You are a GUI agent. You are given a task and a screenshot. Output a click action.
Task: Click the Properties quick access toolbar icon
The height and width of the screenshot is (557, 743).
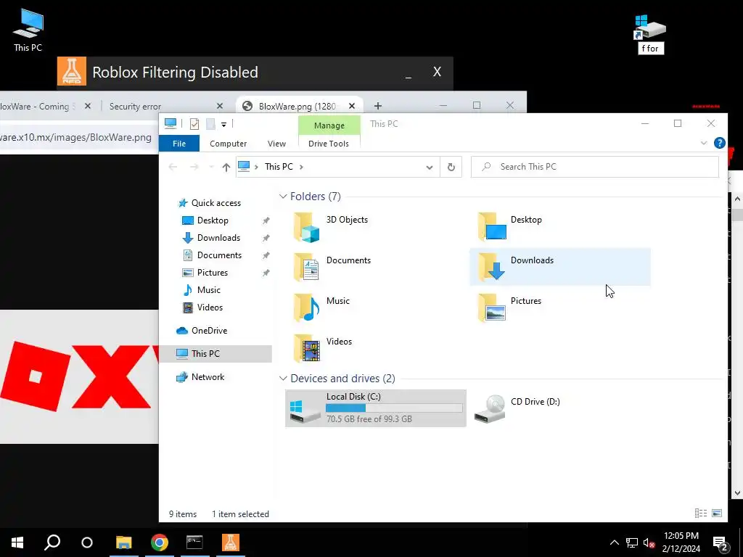(x=194, y=124)
